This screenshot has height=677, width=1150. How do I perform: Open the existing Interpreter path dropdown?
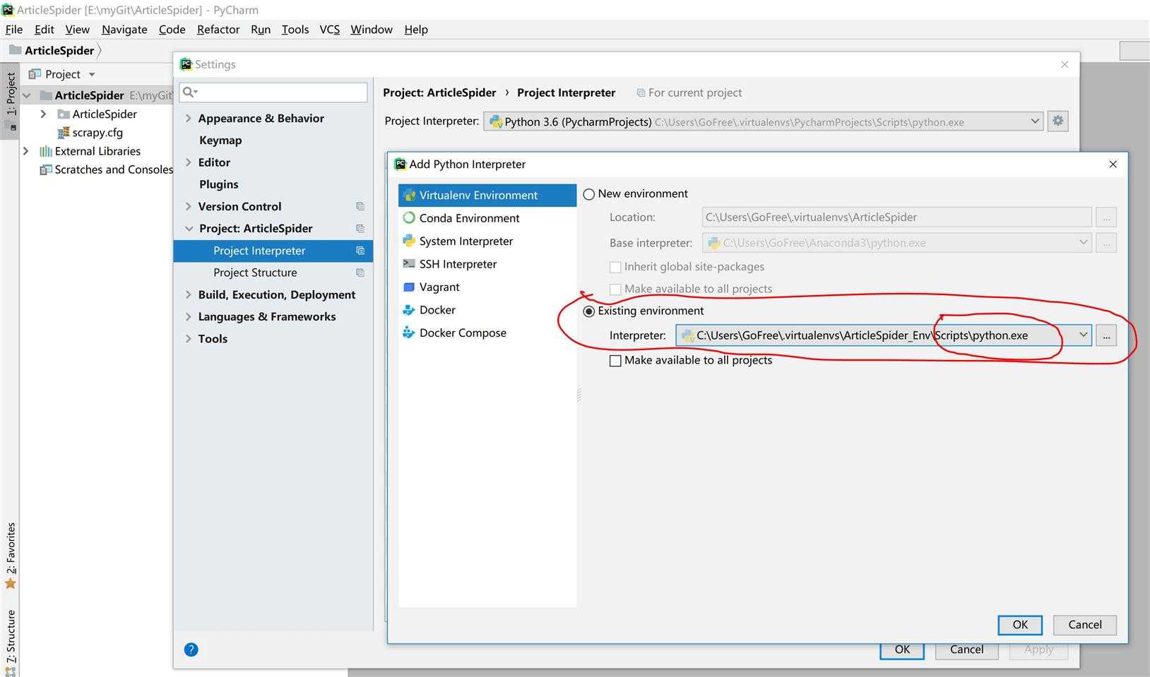point(1083,335)
